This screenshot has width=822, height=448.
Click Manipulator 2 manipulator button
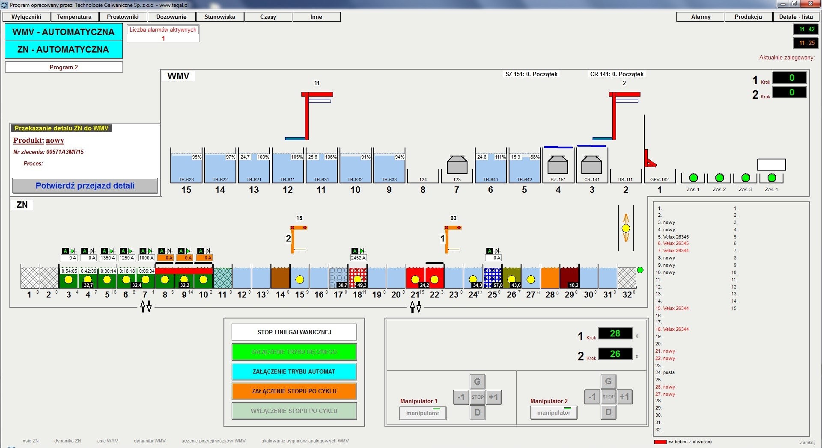pos(554,413)
